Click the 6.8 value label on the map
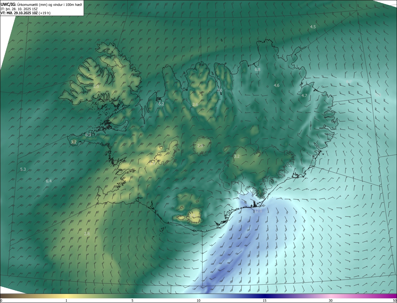397x303 pixels. (x=257, y=70)
